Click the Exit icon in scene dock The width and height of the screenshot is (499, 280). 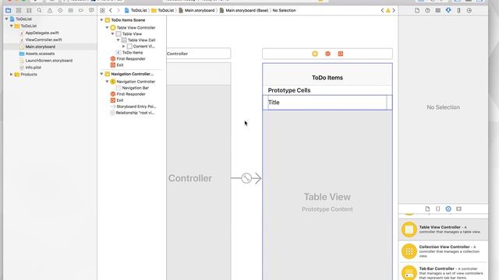(340, 54)
